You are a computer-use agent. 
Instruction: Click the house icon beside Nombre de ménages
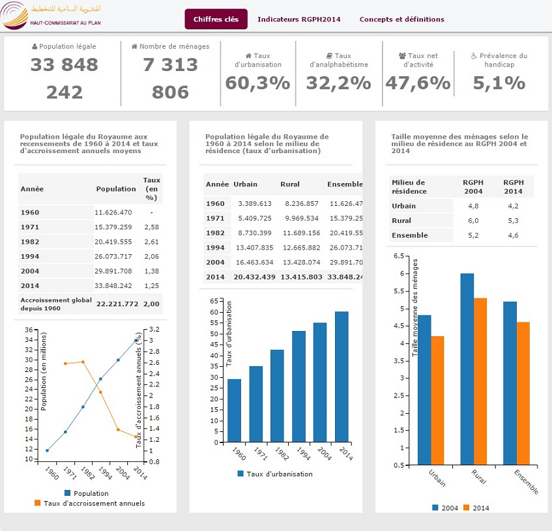click(134, 47)
